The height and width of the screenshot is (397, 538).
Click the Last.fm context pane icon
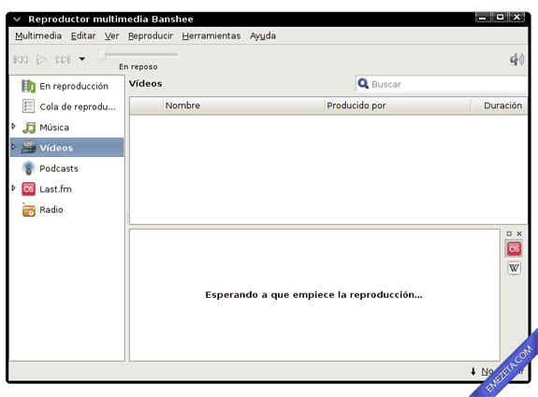[x=514, y=248]
